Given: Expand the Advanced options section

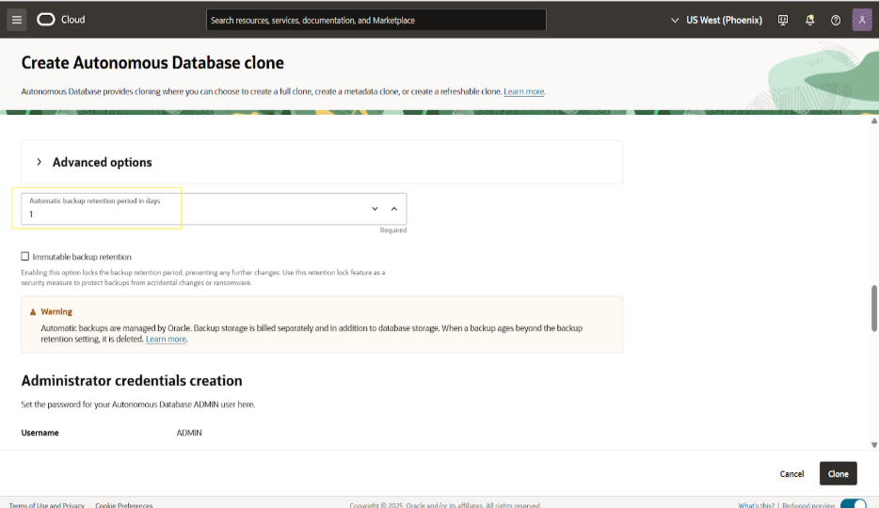Looking at the screenshot, I should coord(40,162).
